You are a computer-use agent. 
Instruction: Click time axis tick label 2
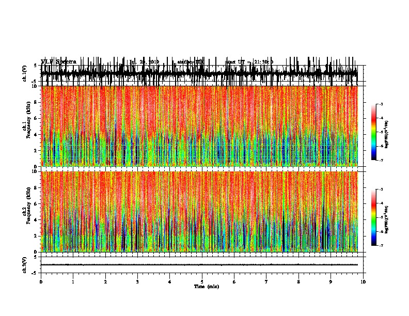click(x=105, y=282)
